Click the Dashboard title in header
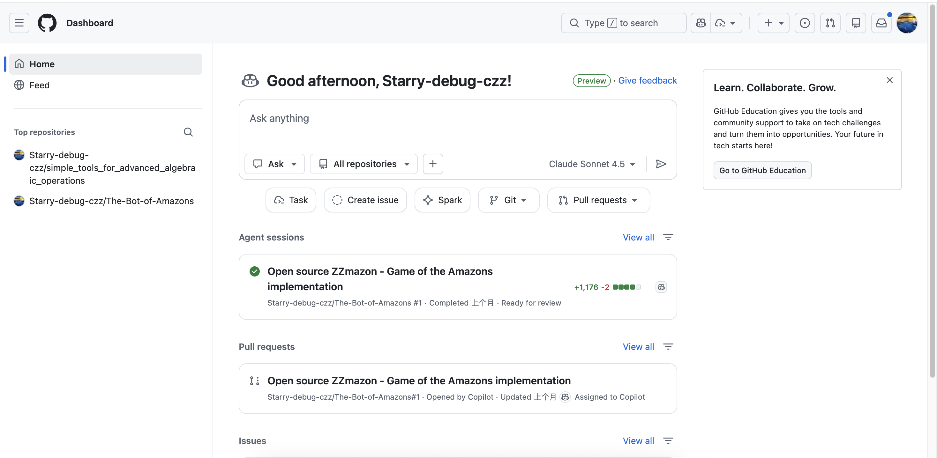The width and height of the screenshot is (937, 458). (x=89, y=23)
